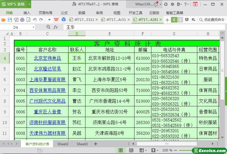The height and width of the screenshot is (154, 227).
Task: Undo the last action
Action: tap(35, 20)
